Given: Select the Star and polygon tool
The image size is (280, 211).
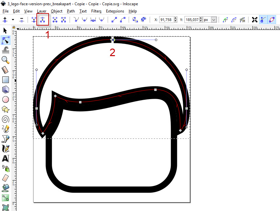Looking at the screenshot, I should [6, 109].
